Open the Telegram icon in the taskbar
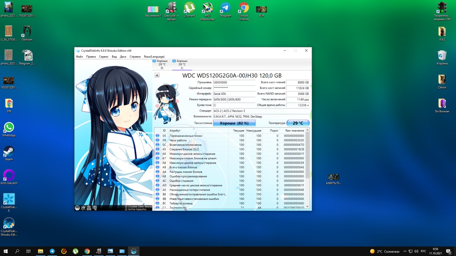Image resolution: width=456 pixels, height=256 pixels. click(x=52, y=251)
